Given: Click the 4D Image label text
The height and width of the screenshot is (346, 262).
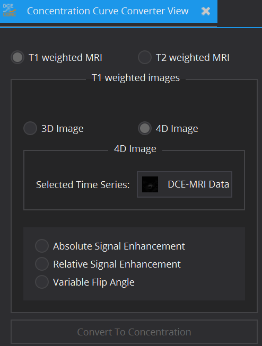Looking at the screenshot, I should tap(177, 129).
